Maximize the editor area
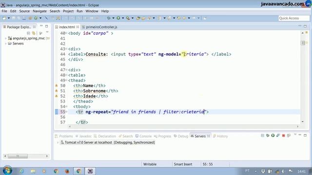The width and height of the screenshot is (312, 175). point(305,26)
